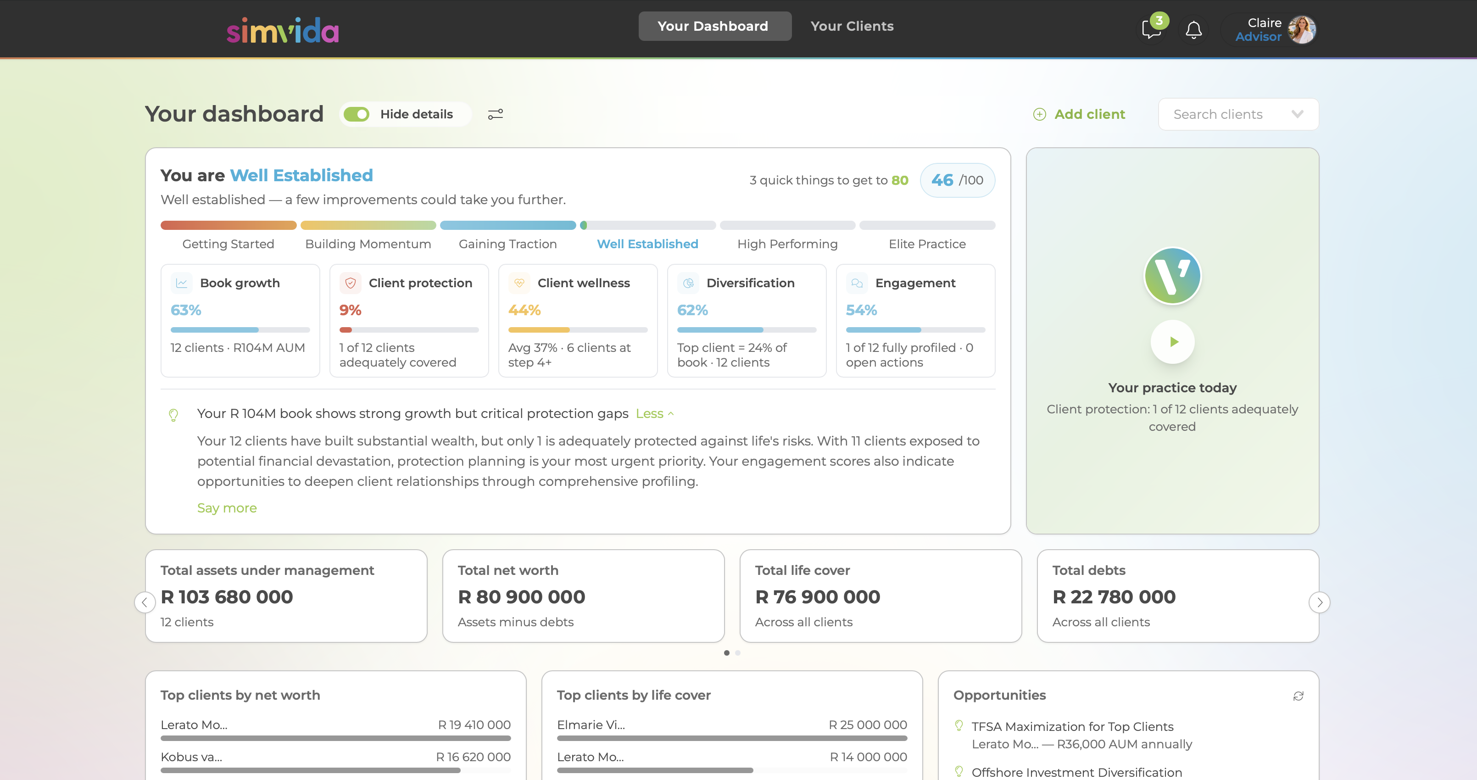Click the Engagement chat bubbles icon

857,283
